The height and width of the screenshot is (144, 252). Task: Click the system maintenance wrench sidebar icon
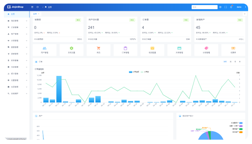[x=9, y=94]
